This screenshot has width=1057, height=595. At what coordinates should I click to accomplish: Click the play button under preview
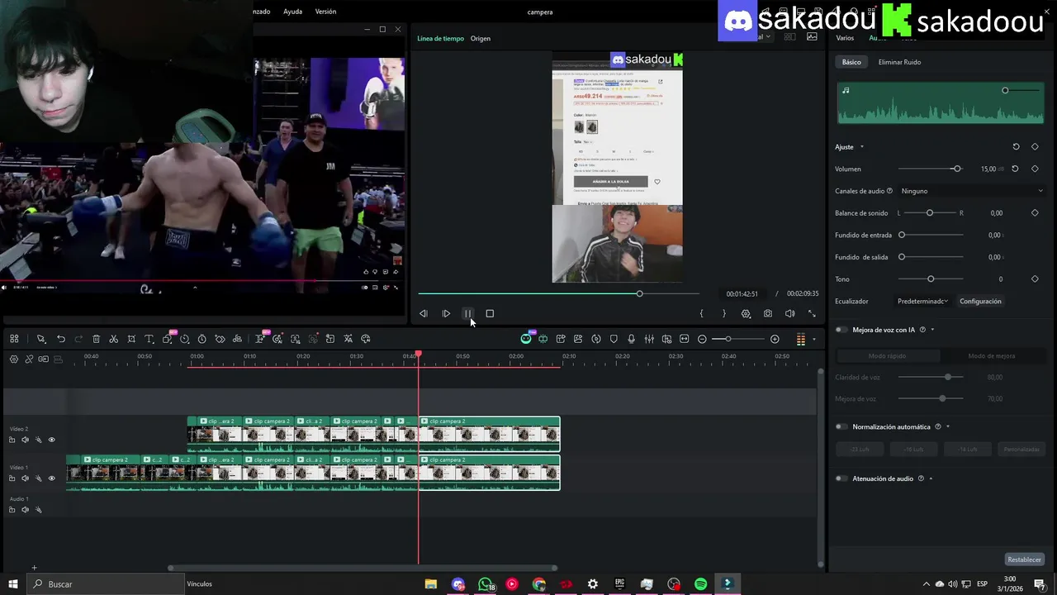pos(446,314)
